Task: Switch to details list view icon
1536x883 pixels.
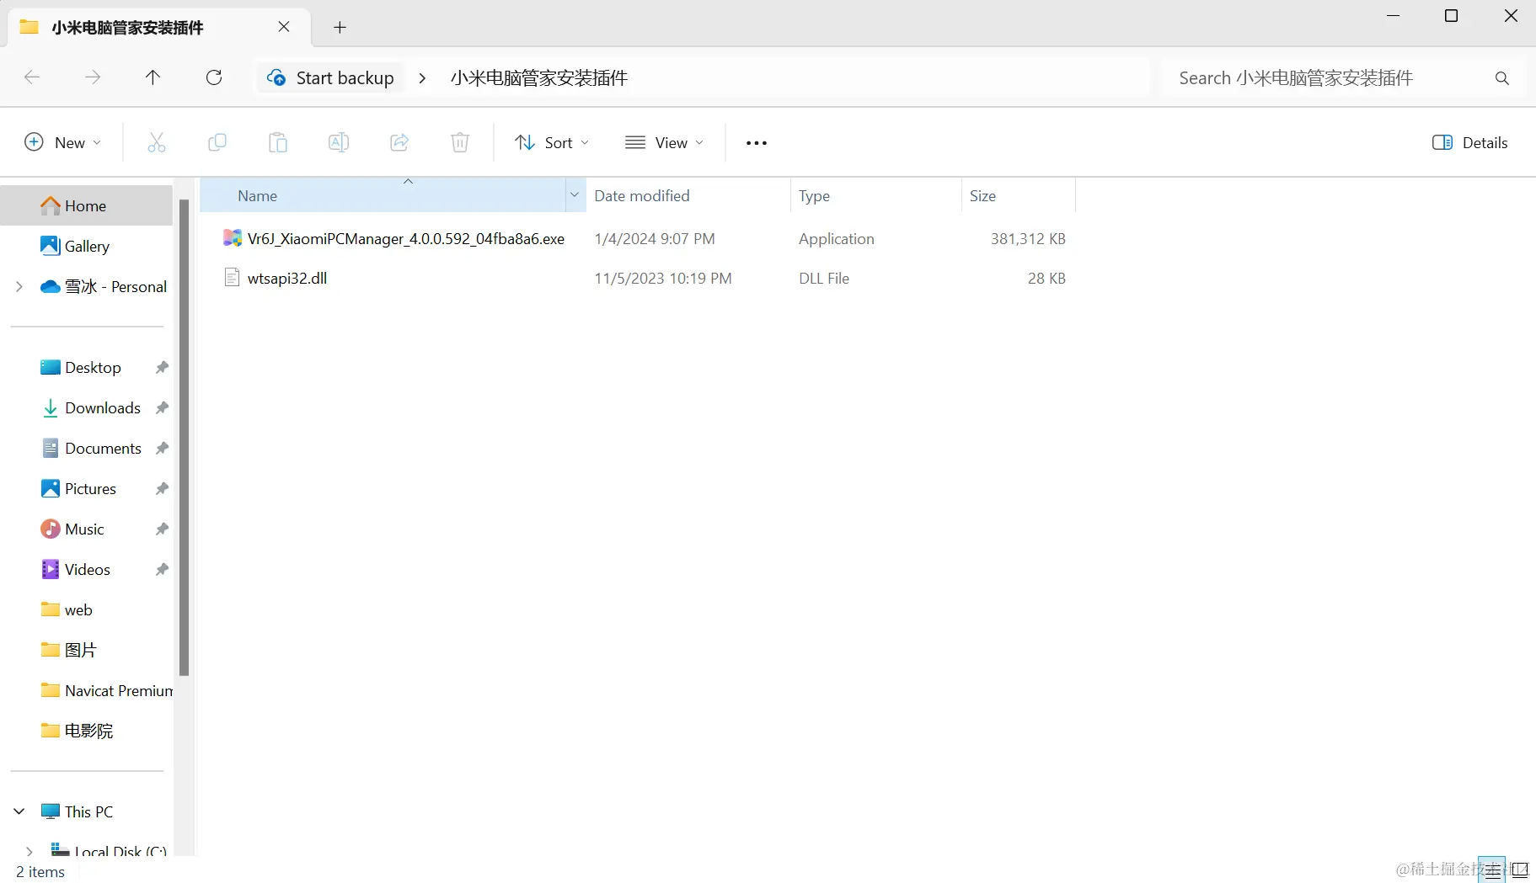Action: [x=1492, y=870]
